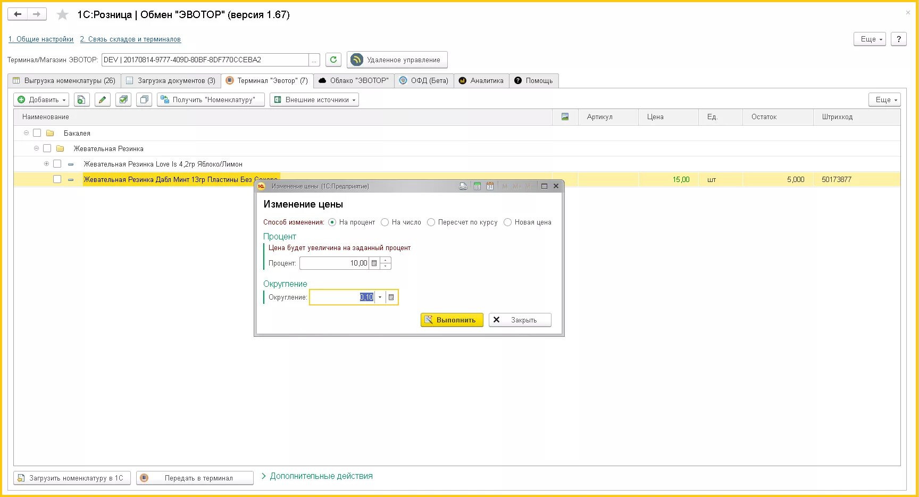The image size is (919, 497).
Task: Select the На число radio option
Action: point(385,222)
